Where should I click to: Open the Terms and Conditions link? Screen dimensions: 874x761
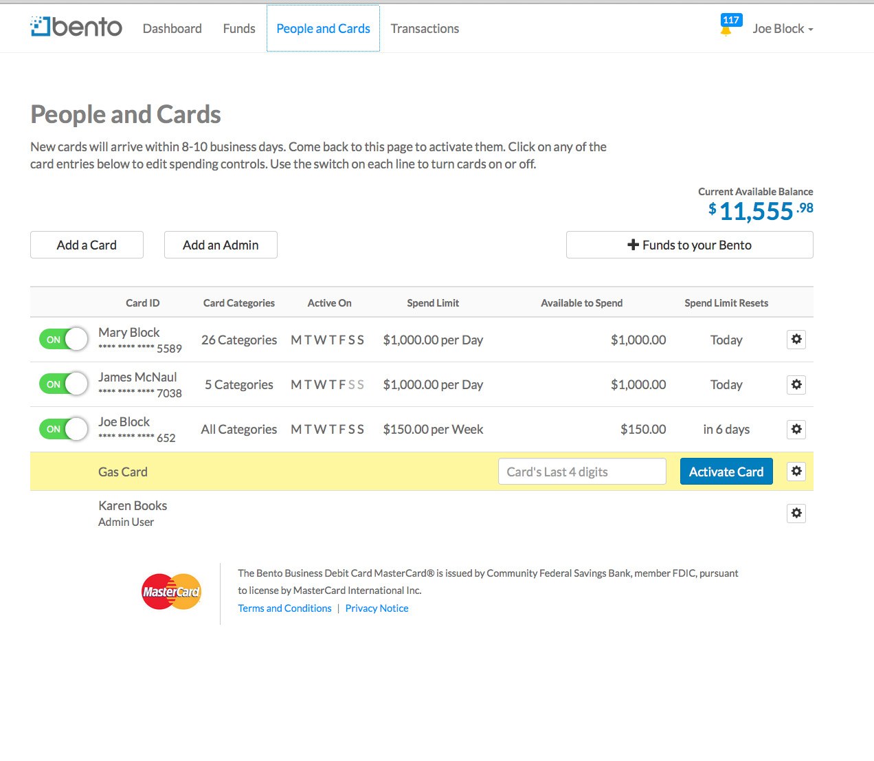tap(284, 608)
